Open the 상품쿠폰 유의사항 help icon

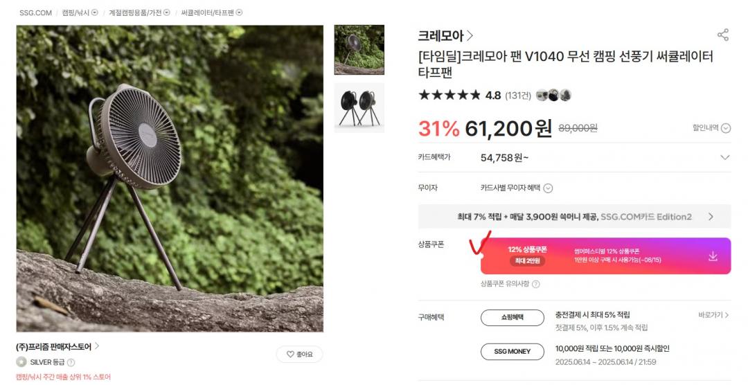(x=535, y=285)
